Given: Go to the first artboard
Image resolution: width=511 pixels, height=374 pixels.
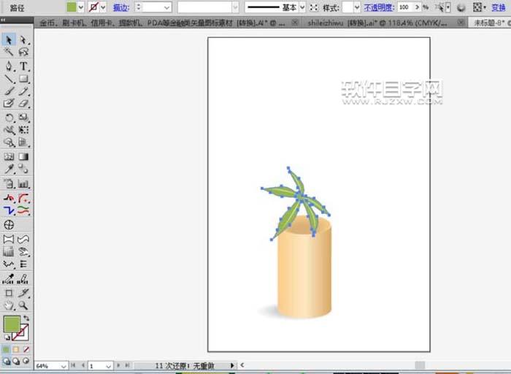Looking at the screenshot, I should pyautogui.click(x=73, y=365).
